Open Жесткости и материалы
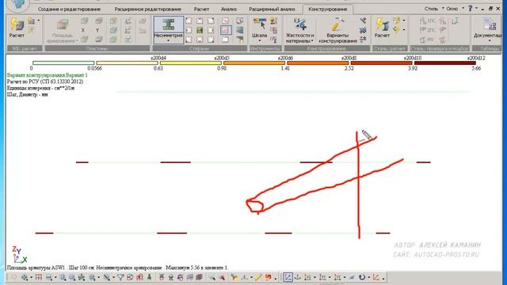This screenshot has height=285, width=507. (x=299, y=30)
